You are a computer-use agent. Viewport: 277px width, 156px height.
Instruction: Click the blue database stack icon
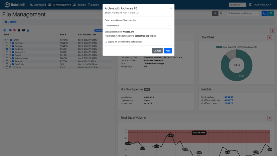(28, 30)
